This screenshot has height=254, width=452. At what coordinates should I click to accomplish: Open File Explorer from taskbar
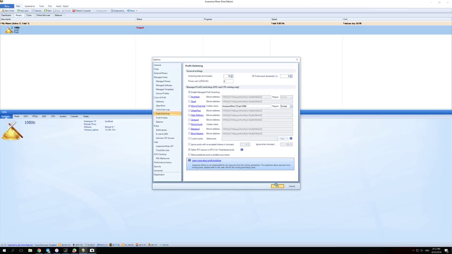[x=30, y=251]
